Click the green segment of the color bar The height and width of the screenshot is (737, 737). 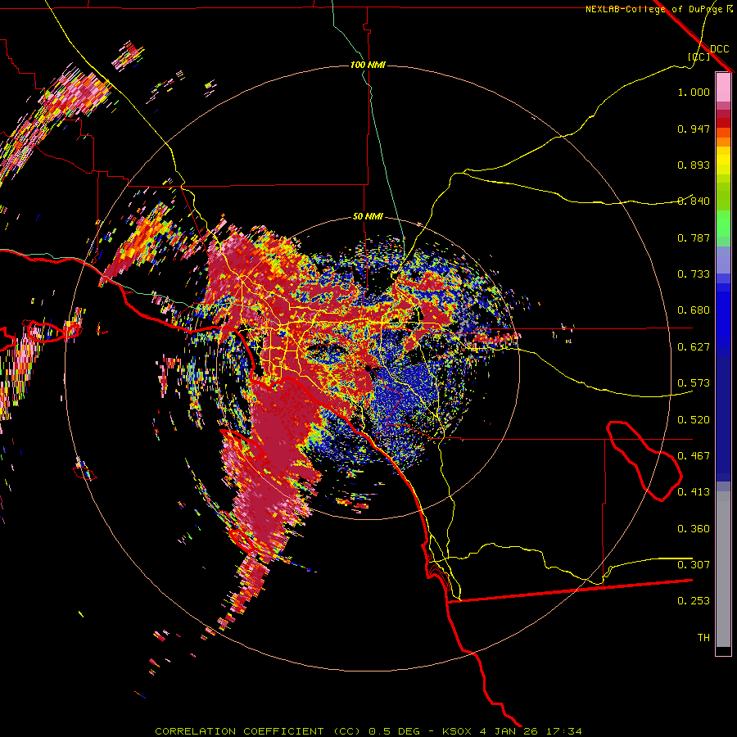[x=723, y=224]
